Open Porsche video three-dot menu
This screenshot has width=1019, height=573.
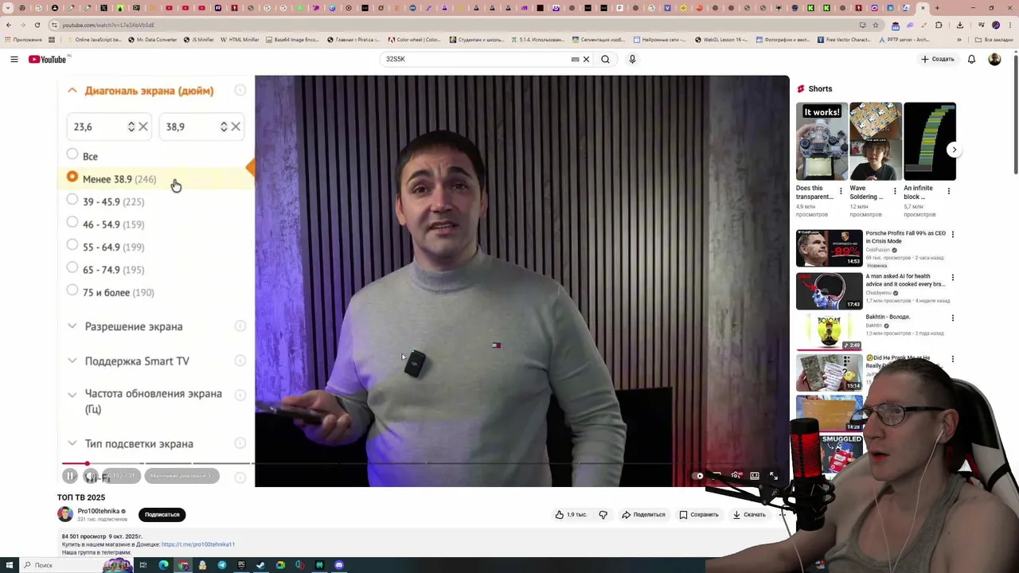tap(952, 235)
